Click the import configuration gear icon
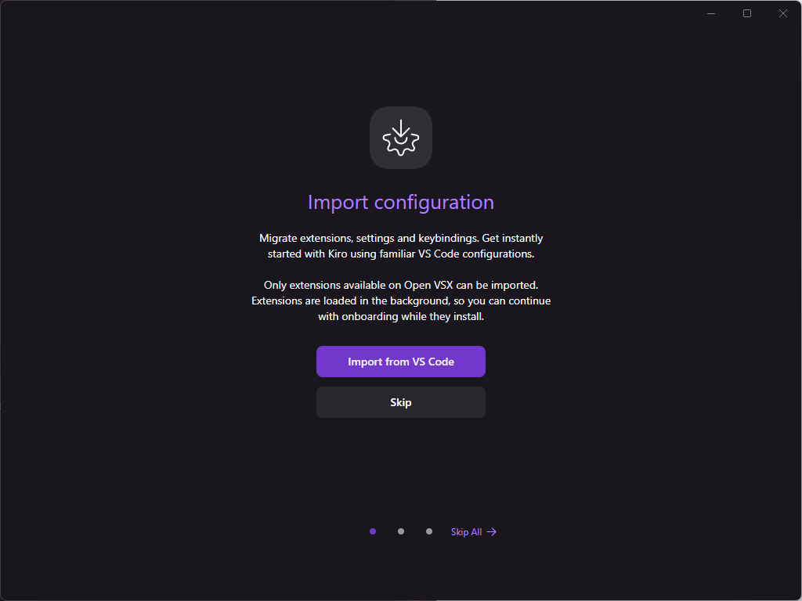Image resolution: width=802 pixels, height=601 pixels. (400, 138)
